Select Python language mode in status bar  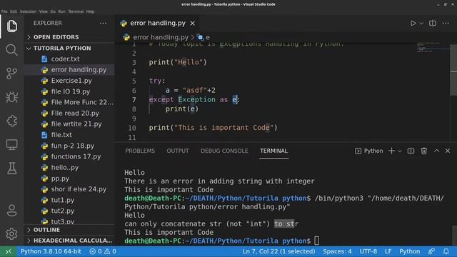click(409, 251)
